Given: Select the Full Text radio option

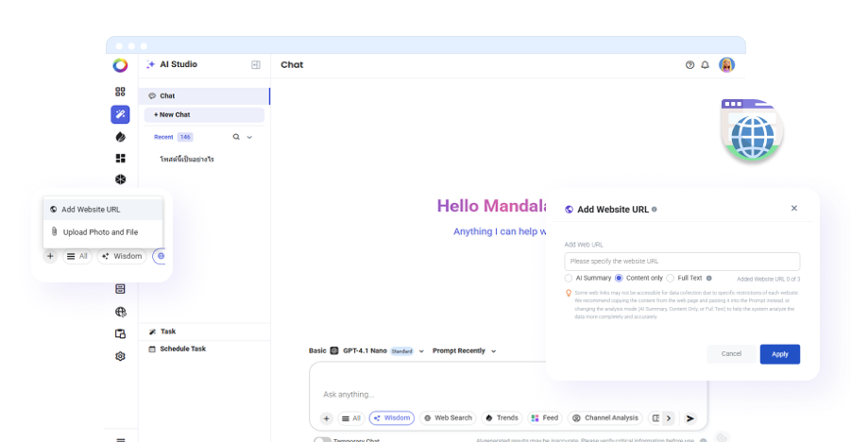Looking at the screenshot, I should (x=671, y=278).
